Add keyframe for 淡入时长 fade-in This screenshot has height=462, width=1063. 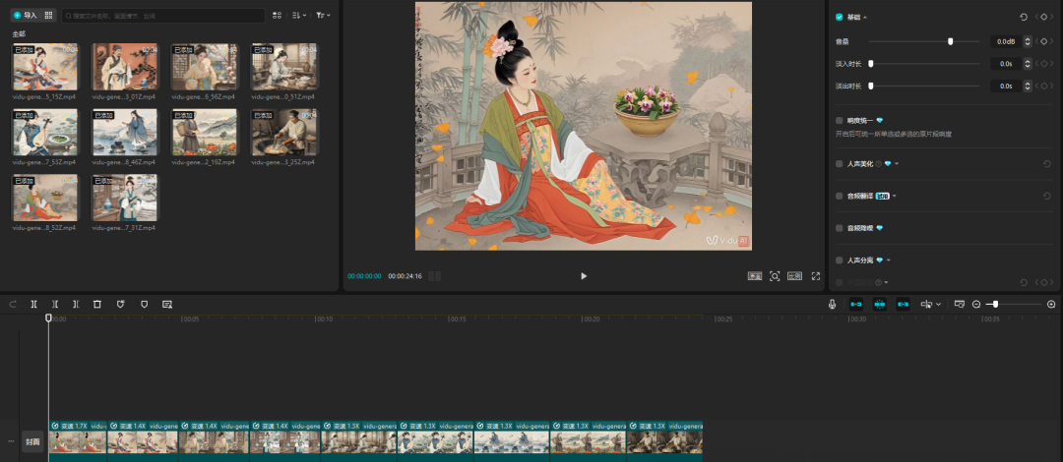pos(1044,64)
